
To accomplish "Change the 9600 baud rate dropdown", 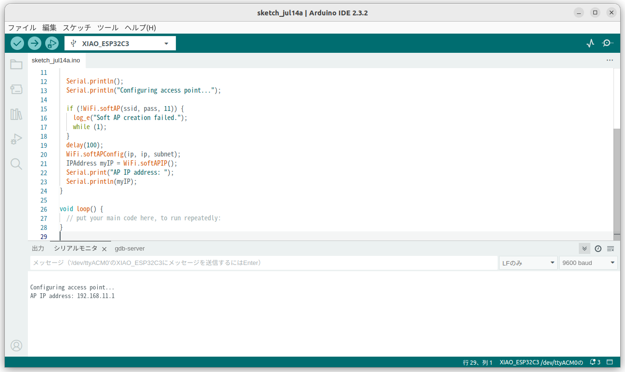I will [x=587, y=263].
